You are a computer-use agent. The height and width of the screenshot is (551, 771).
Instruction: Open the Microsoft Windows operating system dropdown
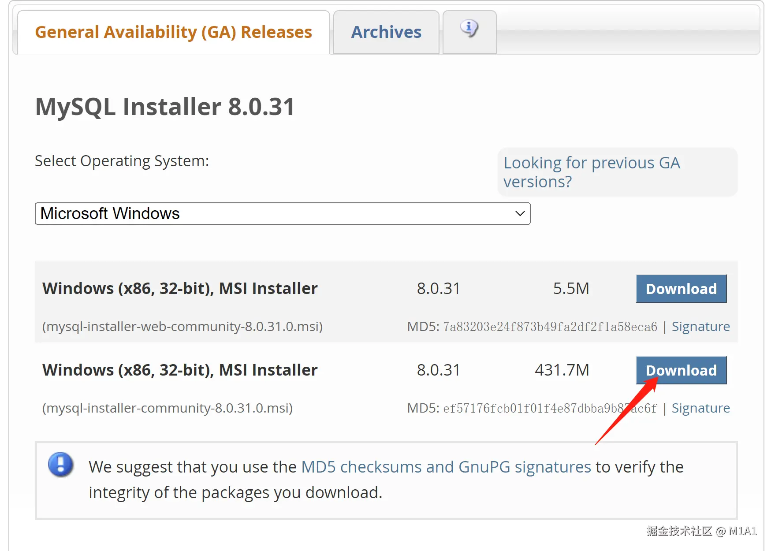point(282,214)
